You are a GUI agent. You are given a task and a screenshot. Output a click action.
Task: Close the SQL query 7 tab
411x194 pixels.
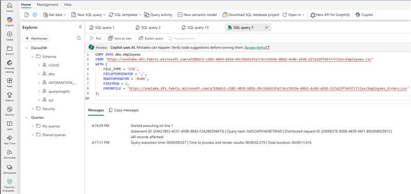[267, 28]
